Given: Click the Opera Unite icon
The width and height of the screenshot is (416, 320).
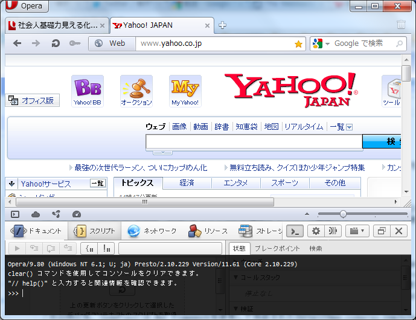Looking at the screenshot, I should [56, 214].
